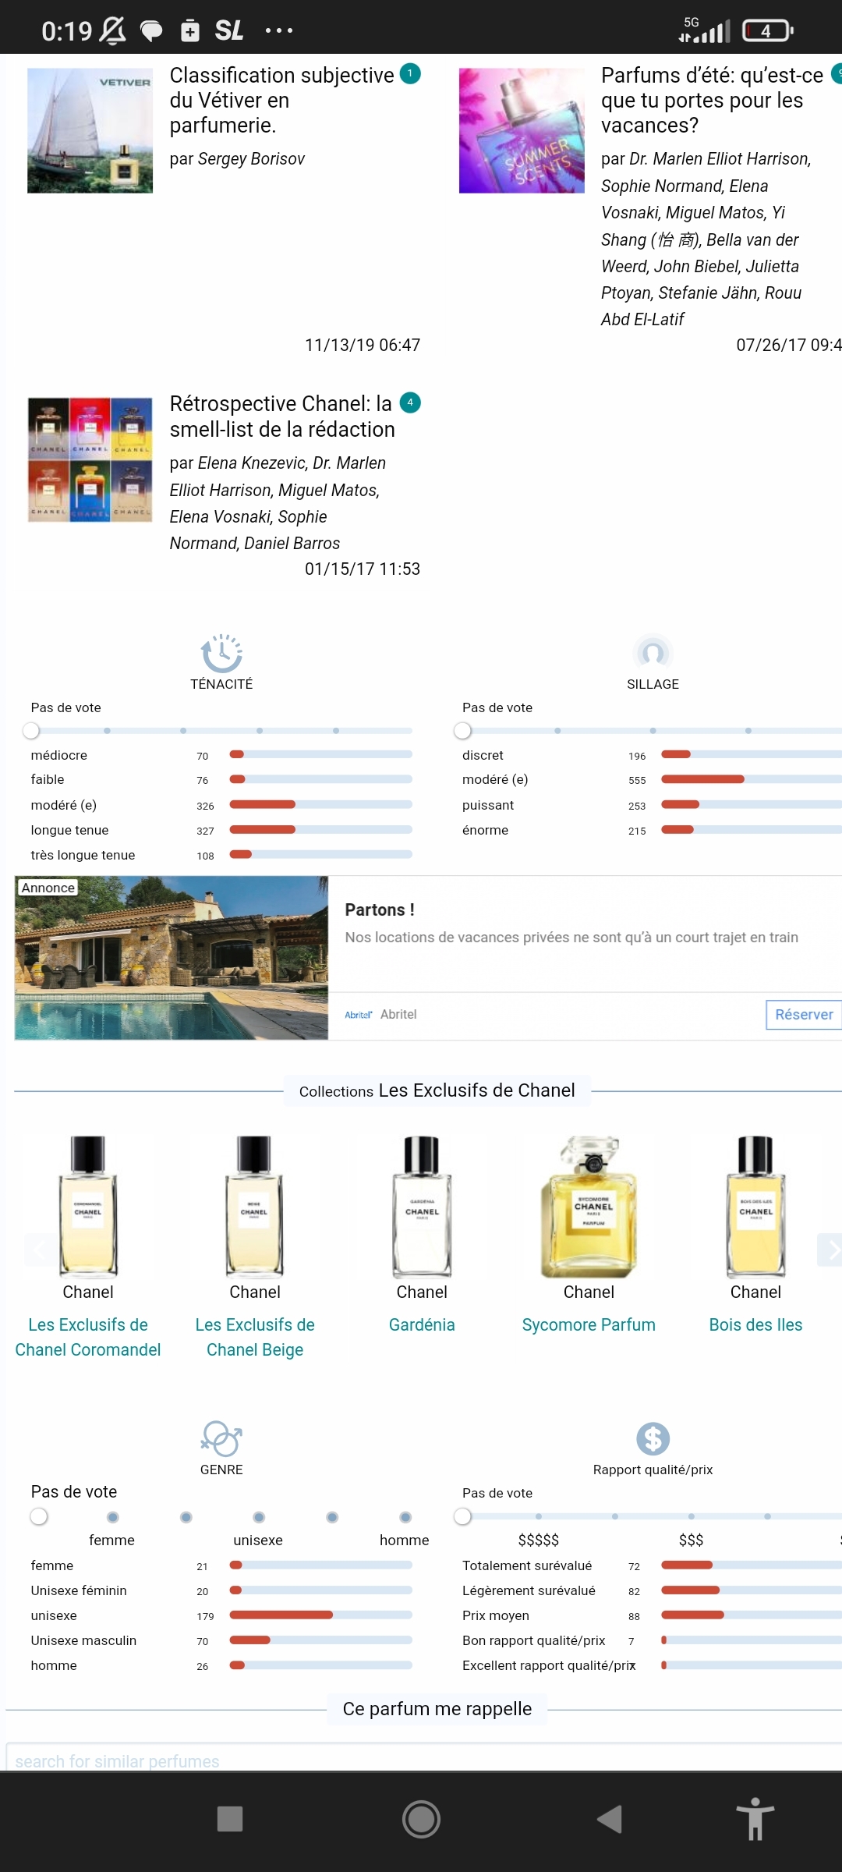Viewport: 842px width, 1872px height.
Task: Tap Vétiver sailboat article thumbnail
Action: pyautogui.click(x=90, y=130)
